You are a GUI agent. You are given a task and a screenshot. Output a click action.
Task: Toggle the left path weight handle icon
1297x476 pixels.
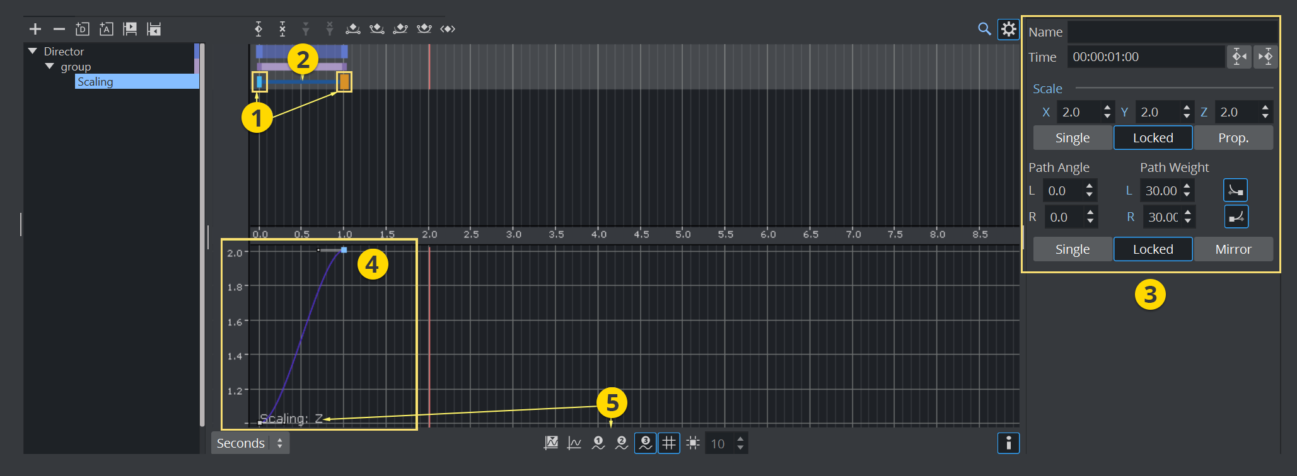1235,190
